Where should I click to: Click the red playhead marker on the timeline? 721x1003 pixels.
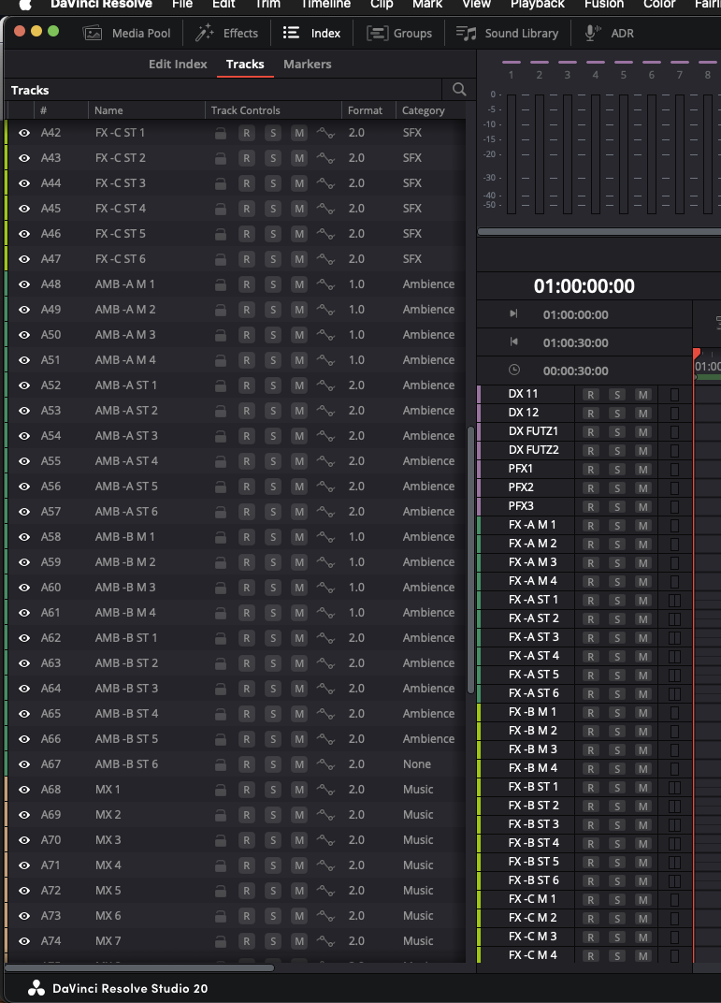(697, 354)
